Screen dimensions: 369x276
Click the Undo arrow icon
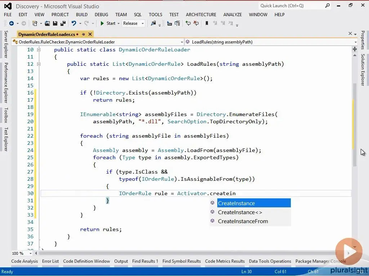click(x=74, y=23)
